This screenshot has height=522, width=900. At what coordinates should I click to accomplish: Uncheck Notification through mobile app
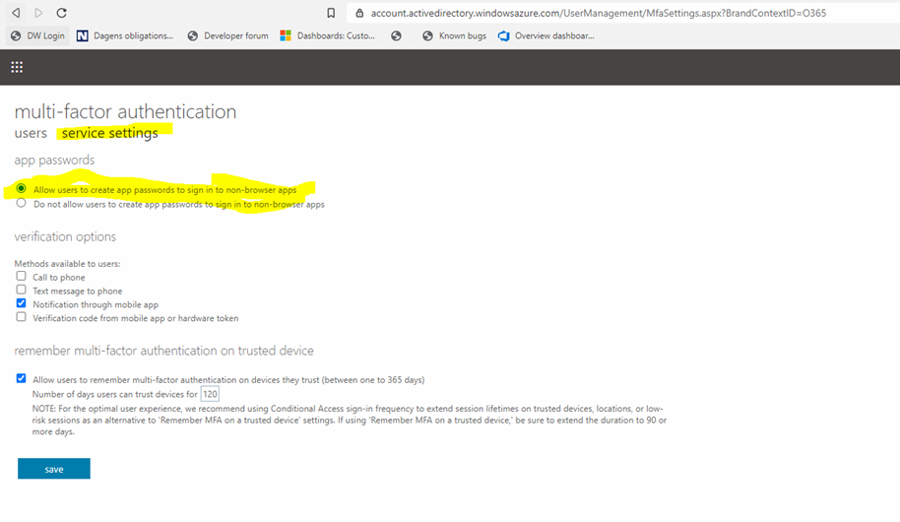click(22, 304)
